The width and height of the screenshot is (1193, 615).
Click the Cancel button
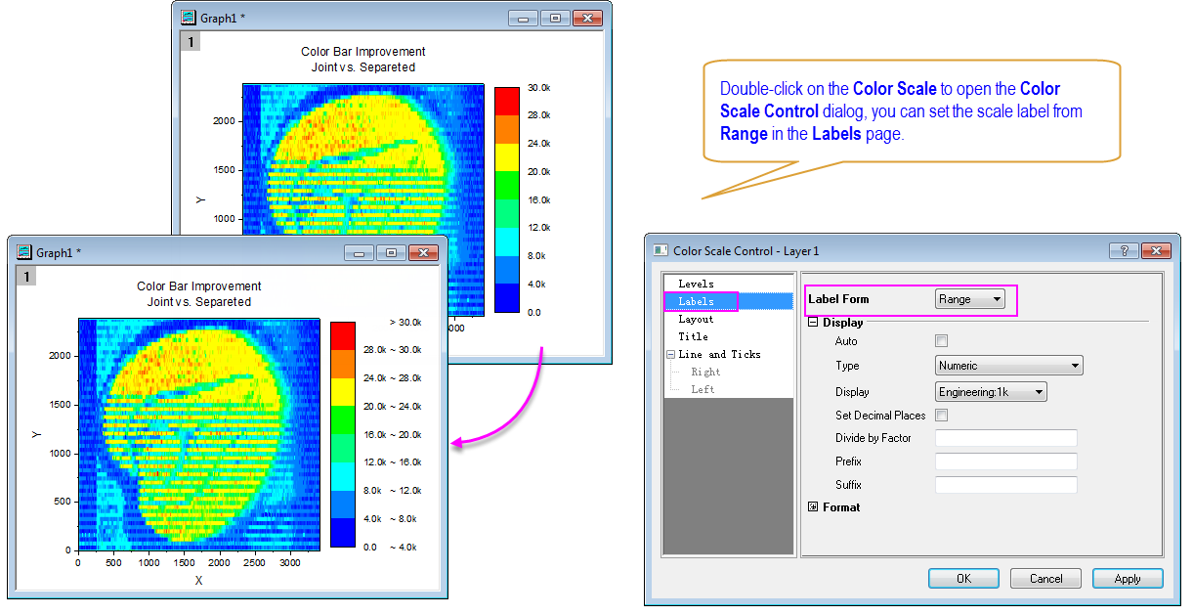tap(1045, 578)
